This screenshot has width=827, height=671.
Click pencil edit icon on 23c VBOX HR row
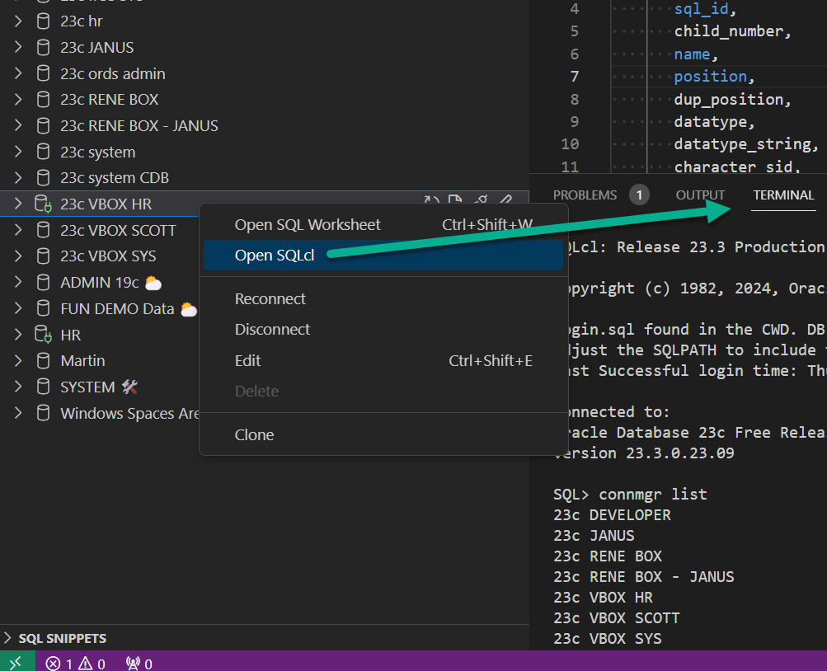click(x=505, y=201)
